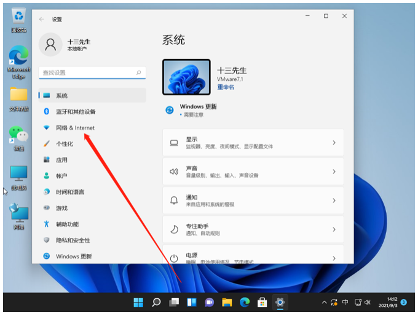Screen dimensions: 418x315
Task: Open 专注助手 focus assist settings
Action: pos(253,229)
